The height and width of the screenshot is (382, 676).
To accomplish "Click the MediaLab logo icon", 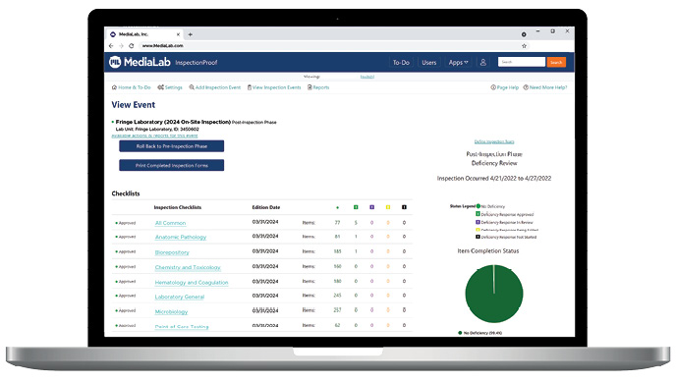I will (115, 62).
